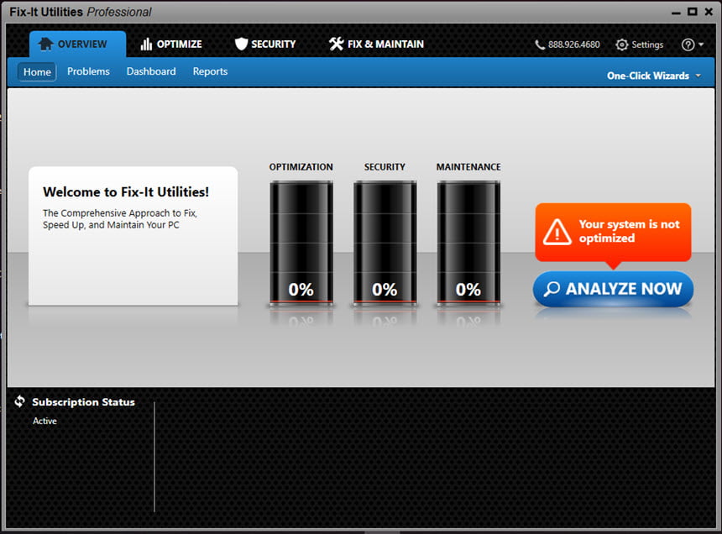Close the Fix-It Utilities window
This screenshot has width=722, height=534.
point(709,12)
